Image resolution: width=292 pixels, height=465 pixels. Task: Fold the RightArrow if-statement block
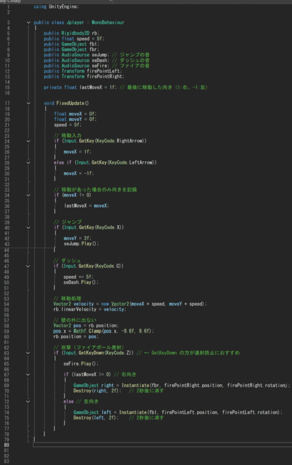29,141
